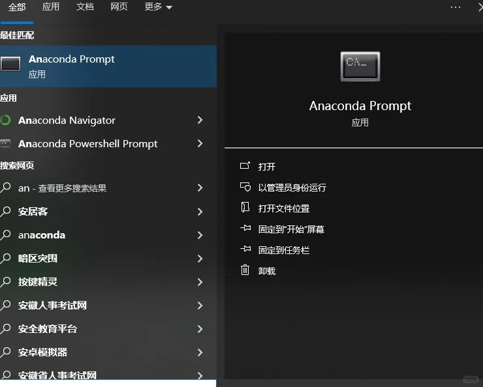Expand Anaconda Navigator result chevron
The width and height of the screenshot is (483, 387).
point(200,120)
